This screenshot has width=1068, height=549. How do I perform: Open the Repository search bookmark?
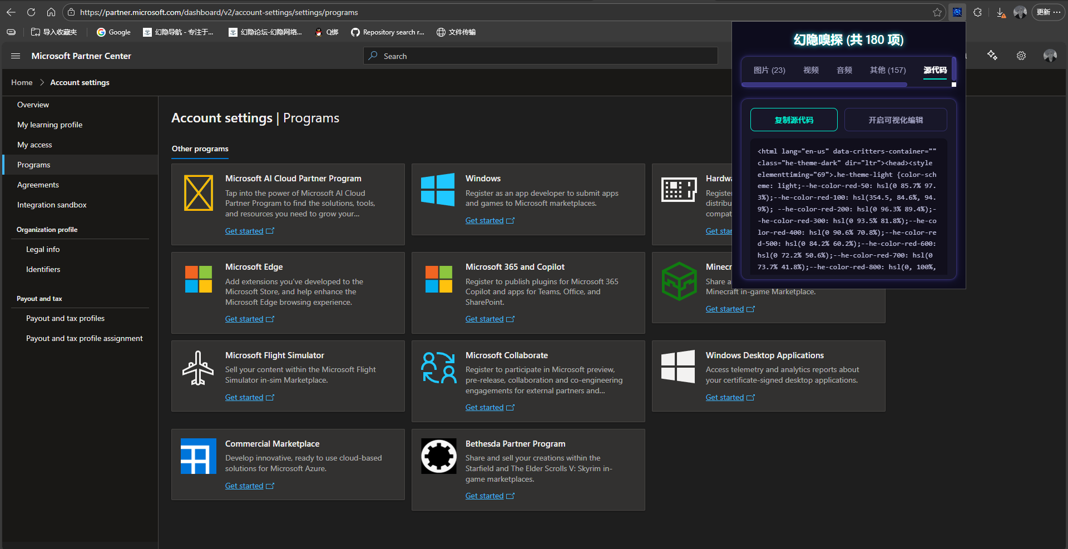click(388, 32)
